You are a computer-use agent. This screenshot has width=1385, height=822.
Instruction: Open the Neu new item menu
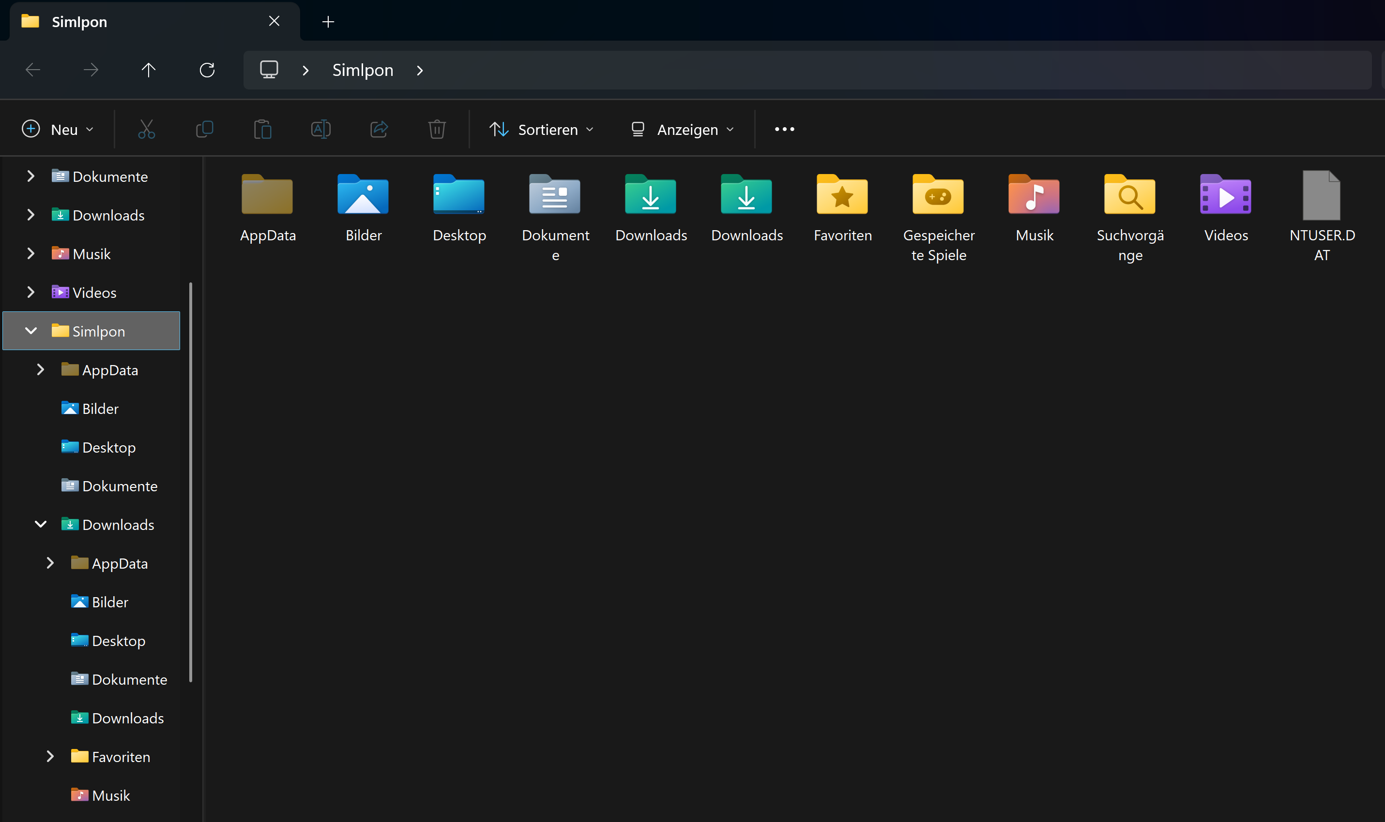(57, 129)
